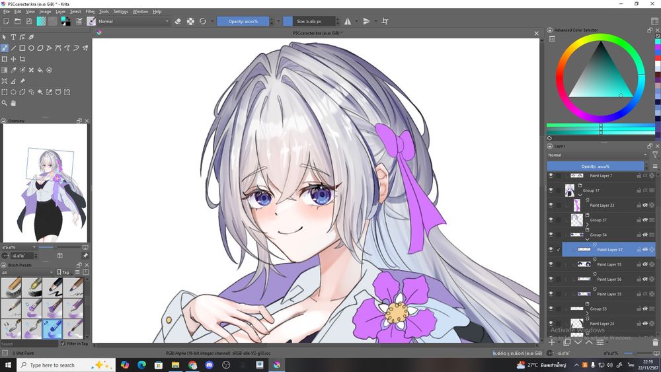The height and width of the screenshot is (372, 661).
Task: Select the Zoom tool magnifier
Action: pos(4,103)
